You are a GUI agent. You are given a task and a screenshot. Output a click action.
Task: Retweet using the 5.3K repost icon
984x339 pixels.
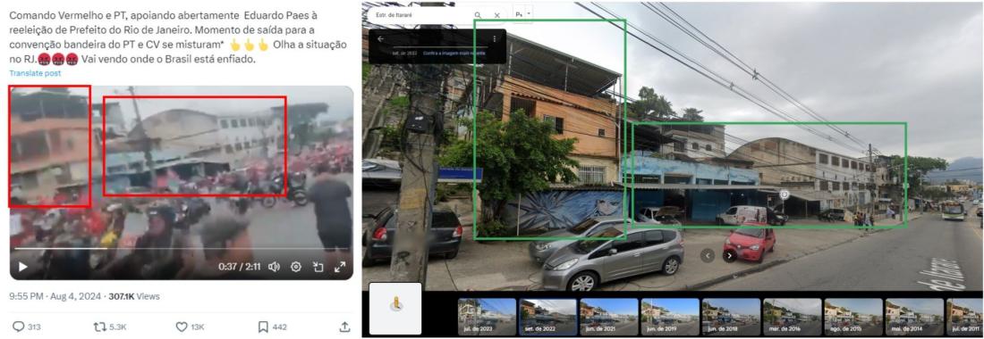pos(100,327)
